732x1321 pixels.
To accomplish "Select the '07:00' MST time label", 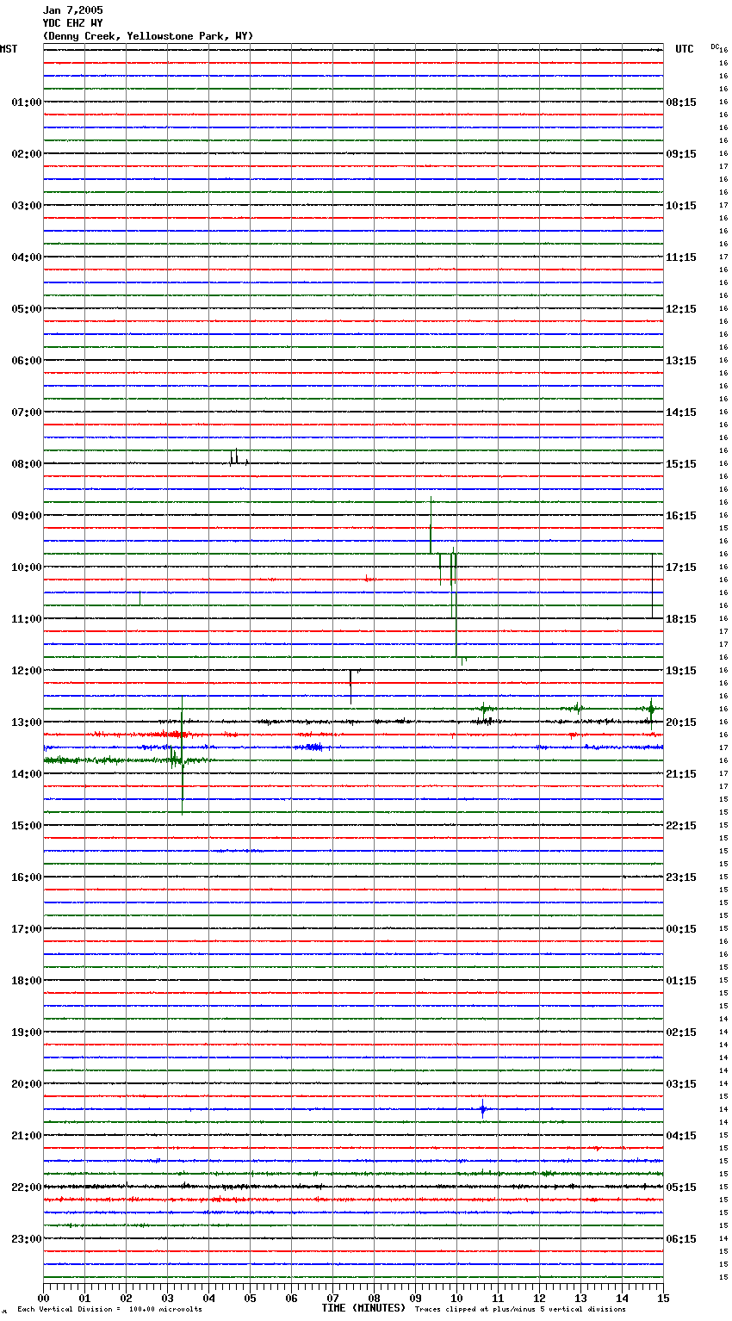I will coord(27,412).
